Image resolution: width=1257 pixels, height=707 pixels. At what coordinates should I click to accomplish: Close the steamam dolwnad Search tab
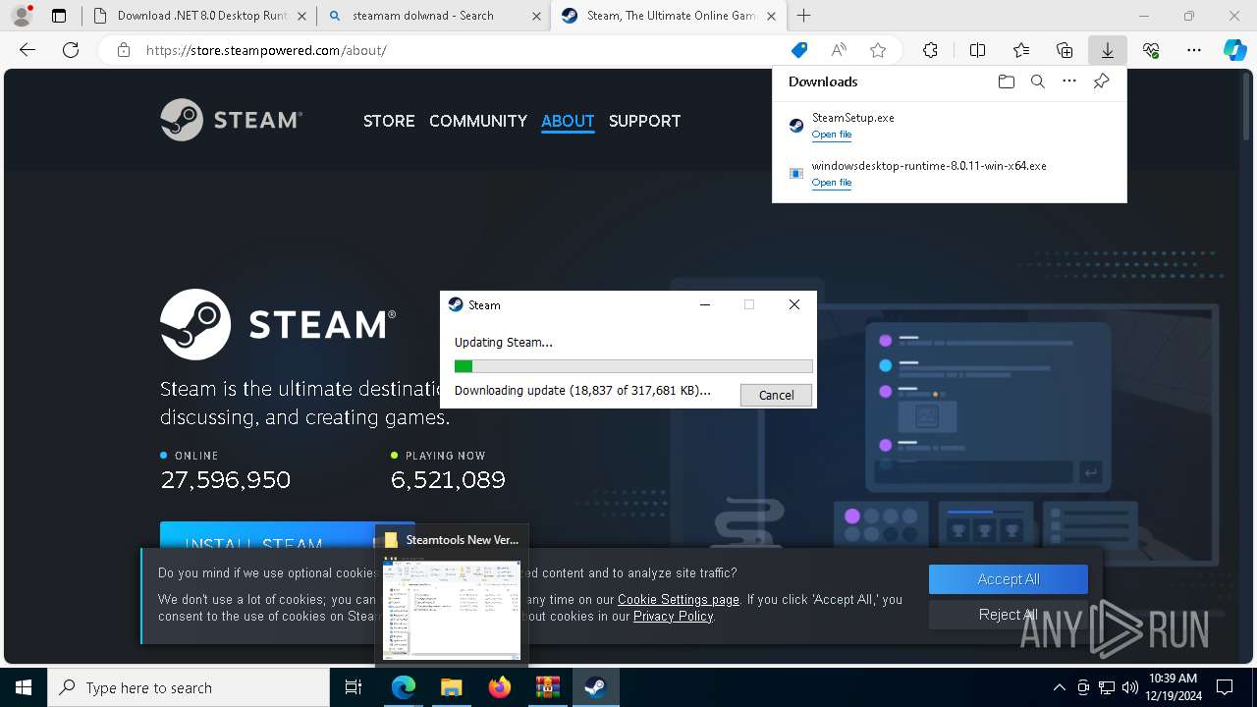[x=536, y=16]
